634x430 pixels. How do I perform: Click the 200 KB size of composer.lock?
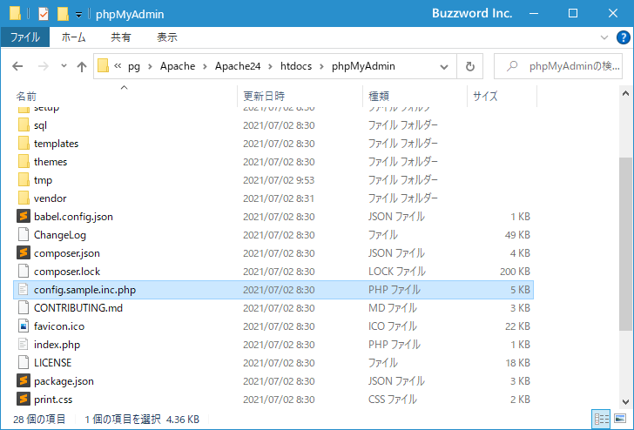point(515,272)
